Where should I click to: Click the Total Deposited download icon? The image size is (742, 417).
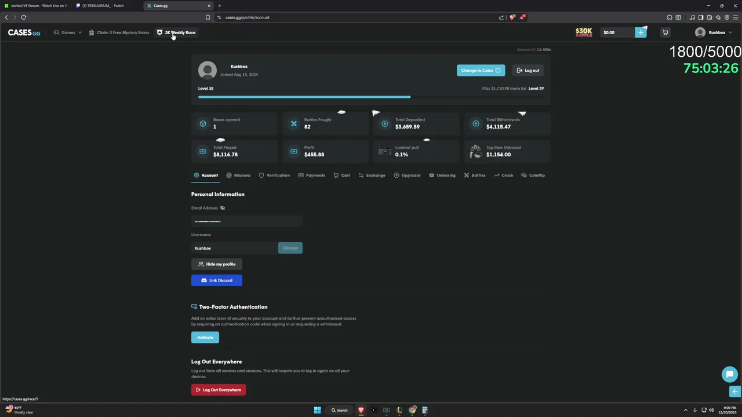pyautogui.click(x=385, y=123)
